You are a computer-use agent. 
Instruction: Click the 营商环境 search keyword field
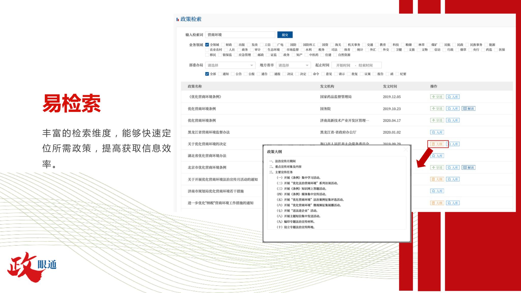click(240, 35)
